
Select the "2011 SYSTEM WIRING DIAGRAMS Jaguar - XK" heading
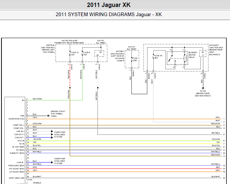click(108, 14)
